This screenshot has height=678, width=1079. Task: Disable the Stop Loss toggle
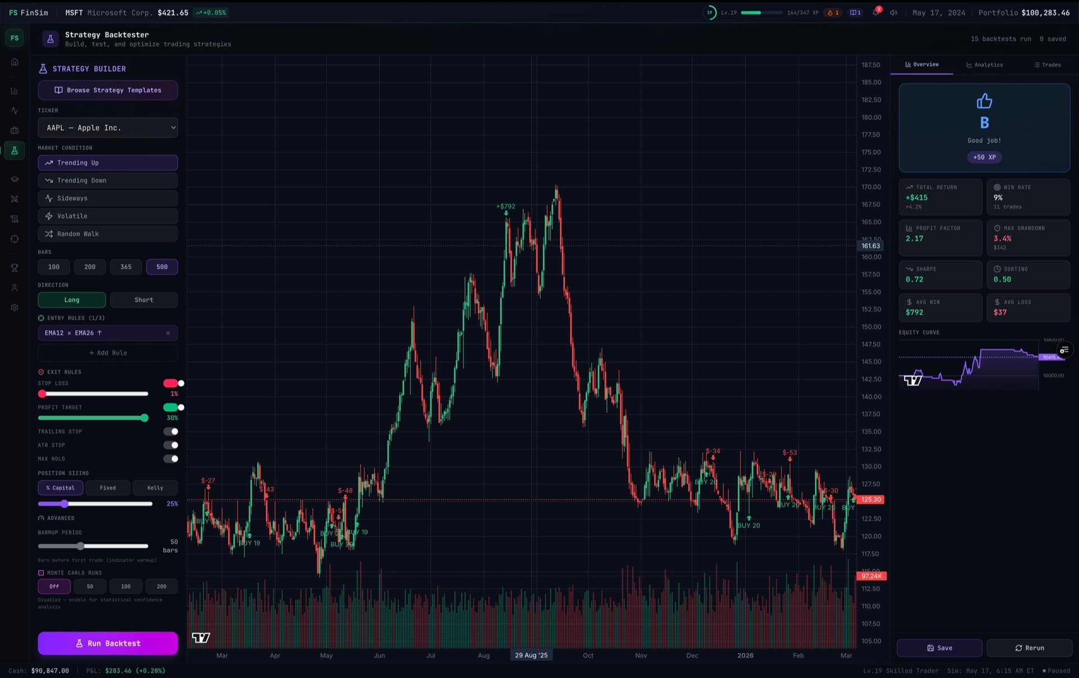[173, 383]
